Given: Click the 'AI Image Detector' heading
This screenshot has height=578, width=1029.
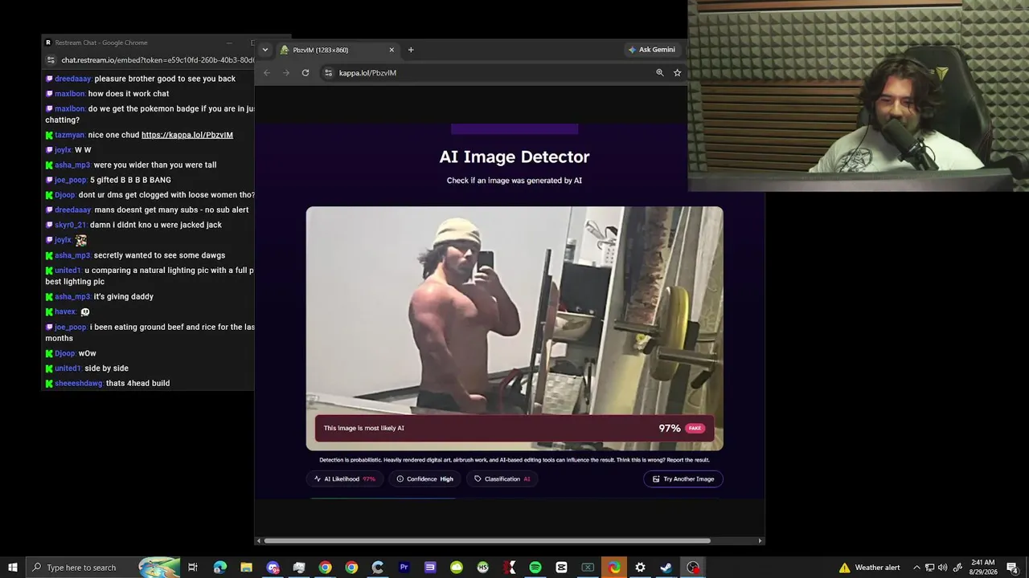Looking at the screenshot, I should pyautogui.click(x=514, y=157).
